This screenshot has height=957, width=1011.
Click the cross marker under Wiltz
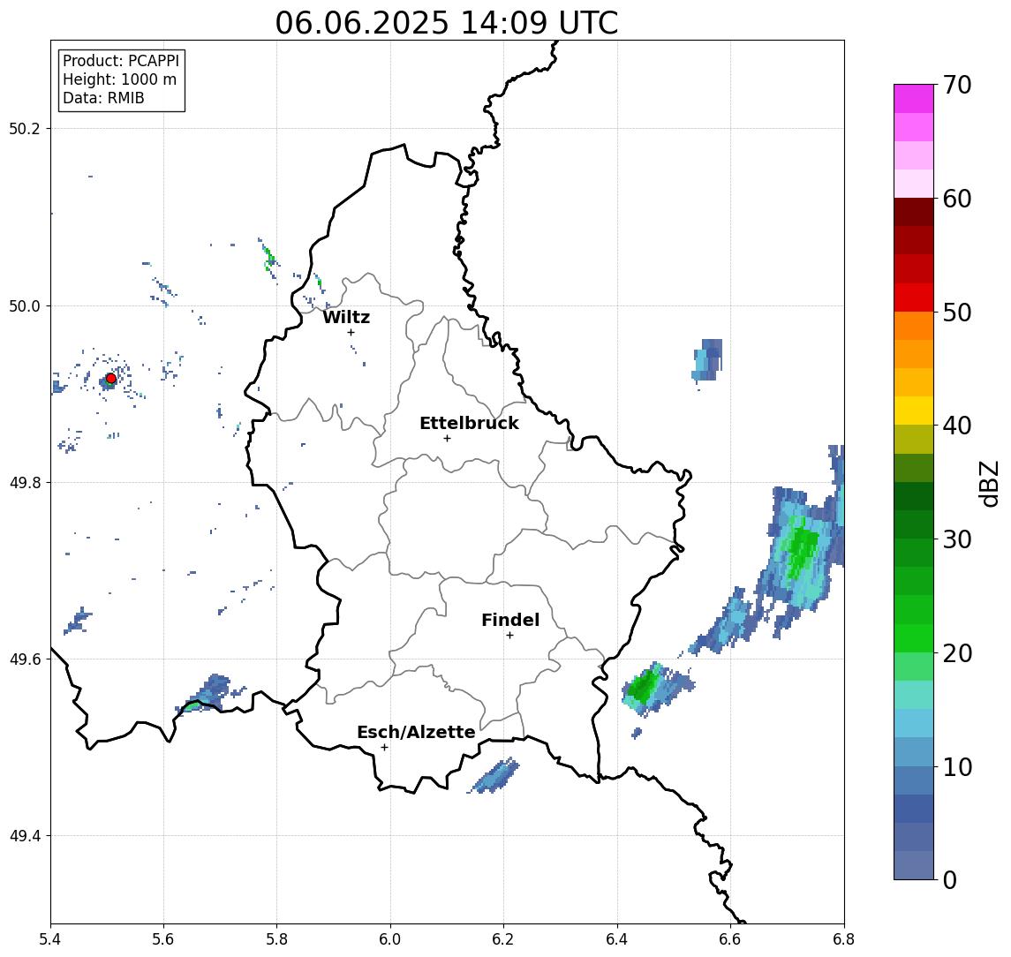coord(351,332)
